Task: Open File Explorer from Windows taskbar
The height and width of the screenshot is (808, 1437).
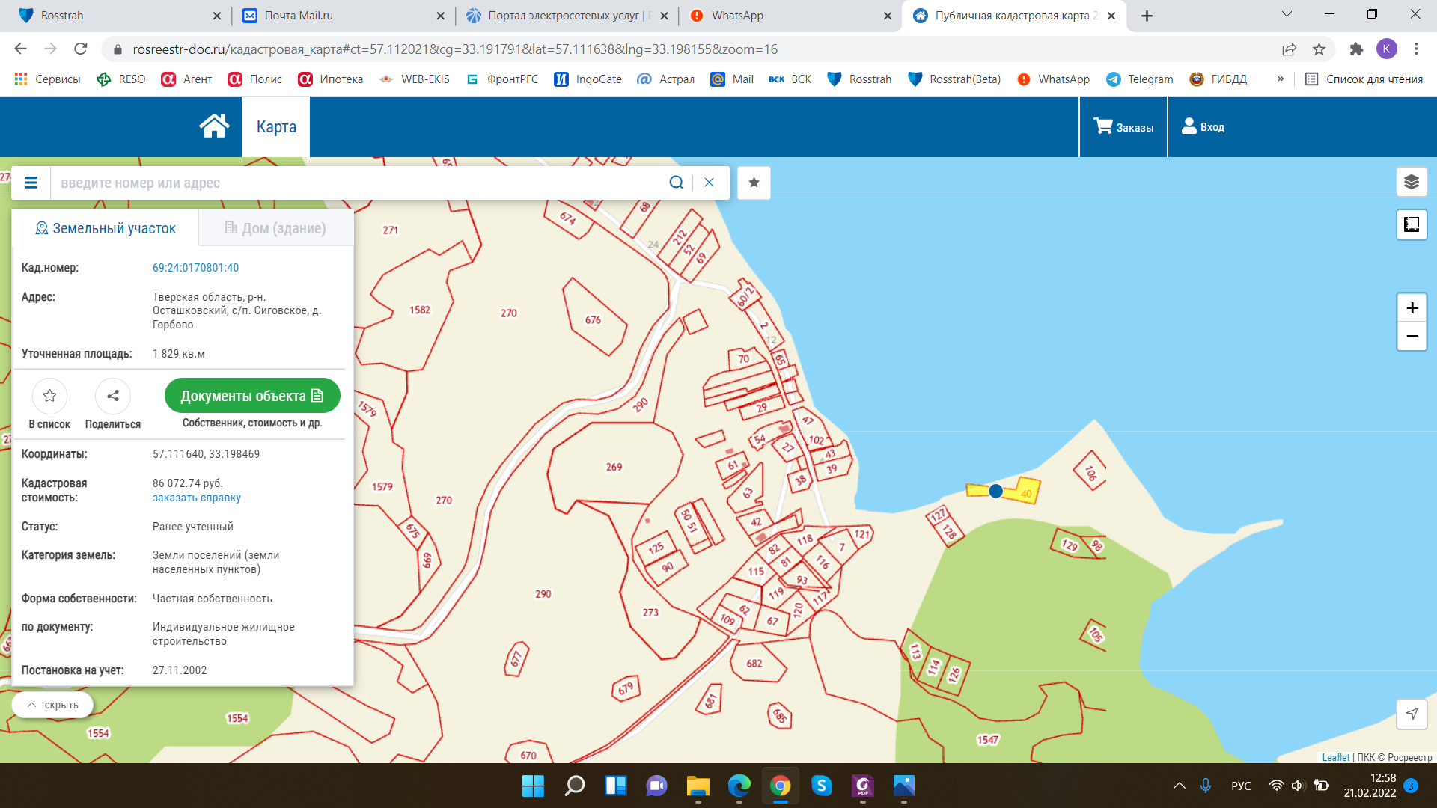Action: click(x=698, y=786)
